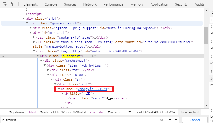Switch to the Console tab

coord(51,4)
